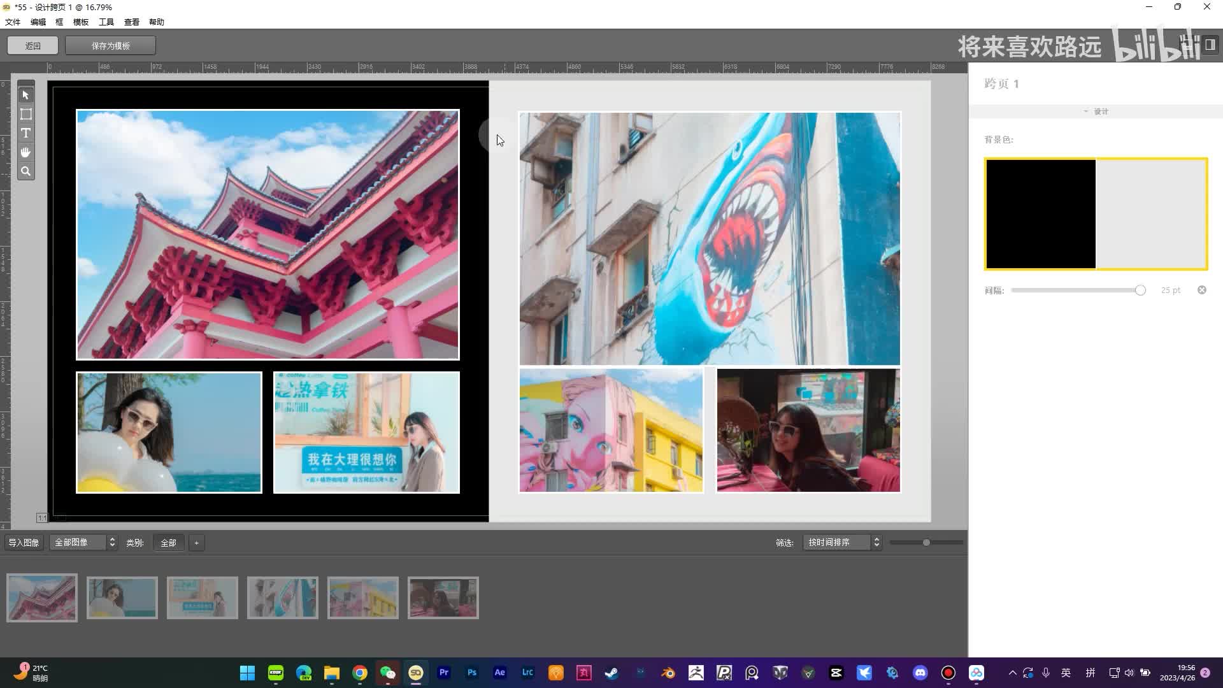Select the arrow selection tool
The height and width of the screenshot is (688, 1223).
point(25,95)
